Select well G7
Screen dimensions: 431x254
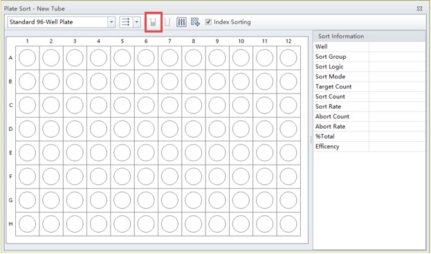click(169, 200)
